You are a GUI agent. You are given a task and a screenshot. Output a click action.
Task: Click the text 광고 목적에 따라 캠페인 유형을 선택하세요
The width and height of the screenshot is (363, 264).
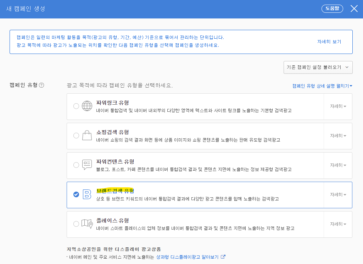[x=120, y=86]
